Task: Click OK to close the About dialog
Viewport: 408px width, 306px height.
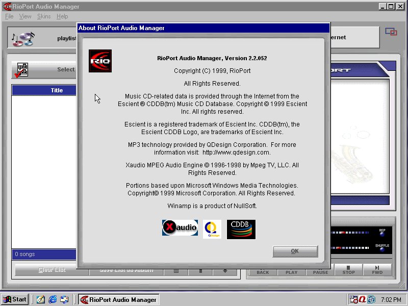Action: point(295,251)
